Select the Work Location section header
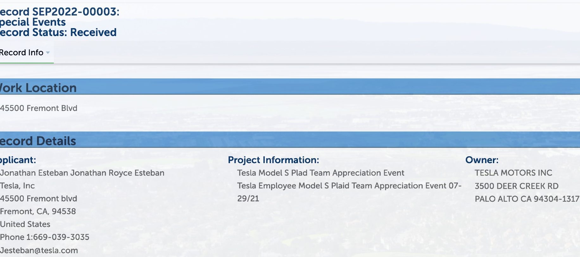The width and height of the screenshot is (580, 257). [x=290, y=87]
